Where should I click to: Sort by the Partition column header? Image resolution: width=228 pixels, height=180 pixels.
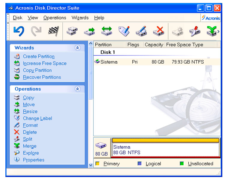pyautogui.click(x=110, y=44)
